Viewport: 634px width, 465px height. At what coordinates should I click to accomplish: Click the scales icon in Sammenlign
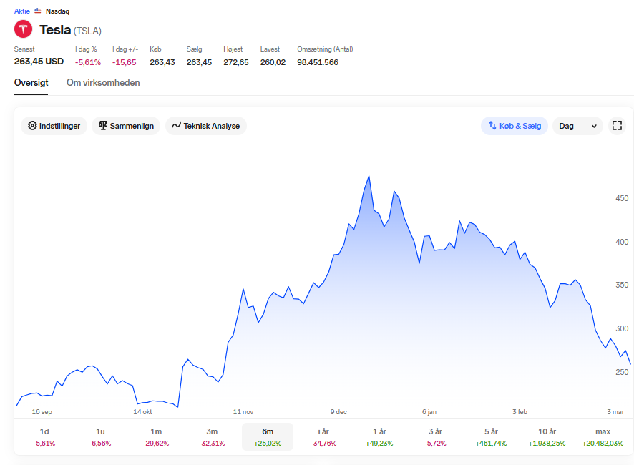click(103, 126)
